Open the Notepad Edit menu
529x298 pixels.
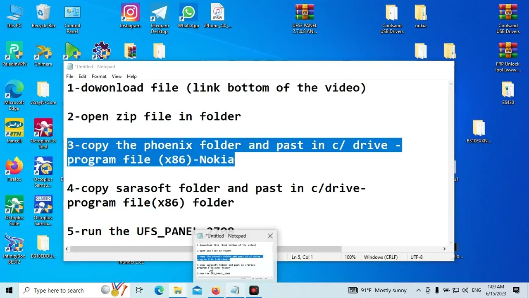[82, 77]
